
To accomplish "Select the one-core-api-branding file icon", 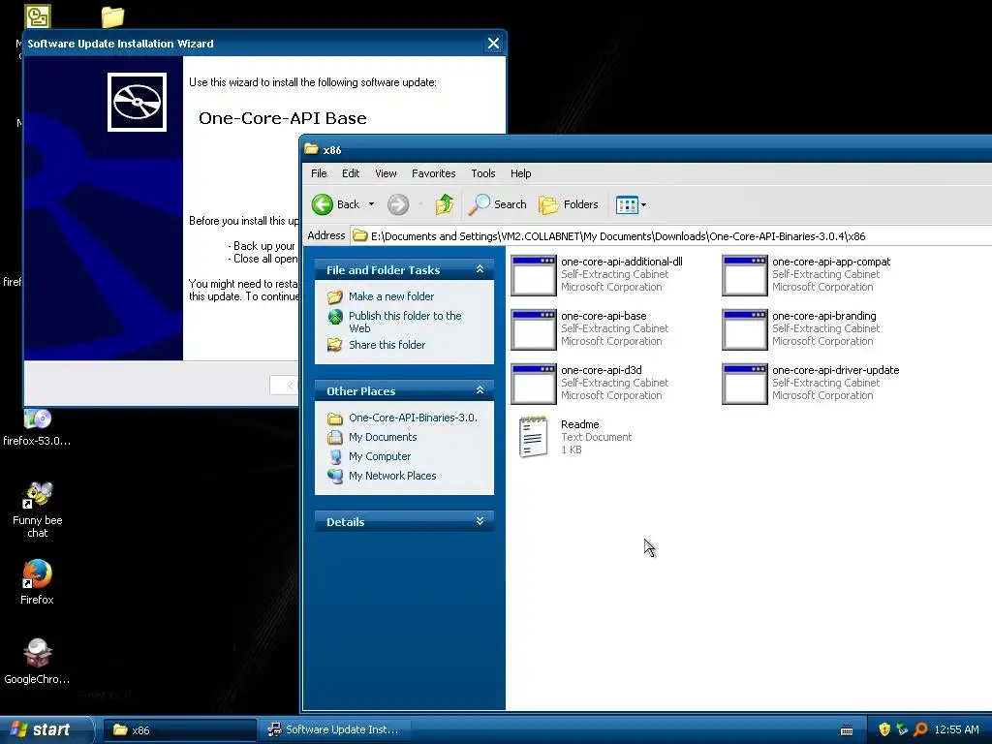I will coord(745,329).
